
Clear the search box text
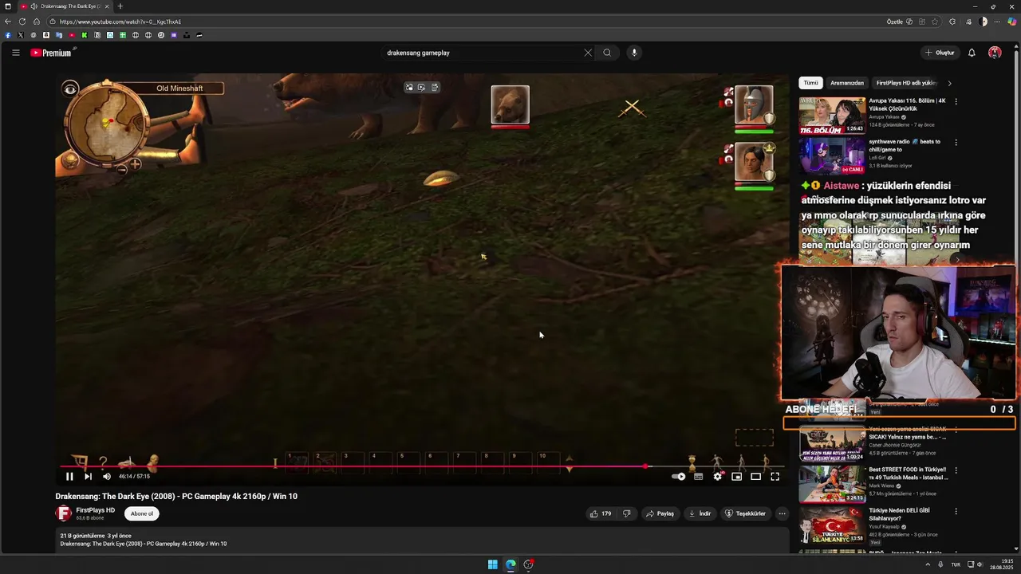click(588, 53)
